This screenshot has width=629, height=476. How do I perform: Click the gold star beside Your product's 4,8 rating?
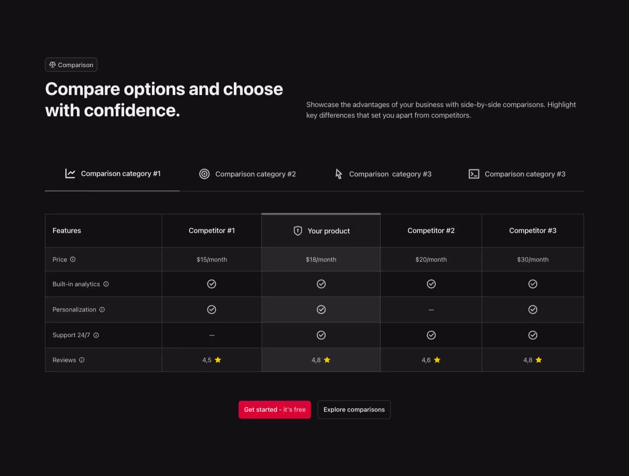(x=327, y=359)
